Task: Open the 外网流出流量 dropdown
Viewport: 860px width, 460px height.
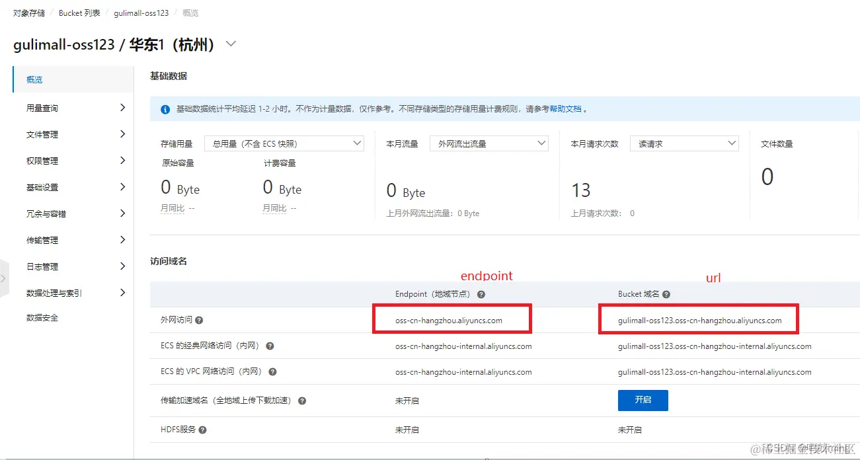Action: (489, 143)
